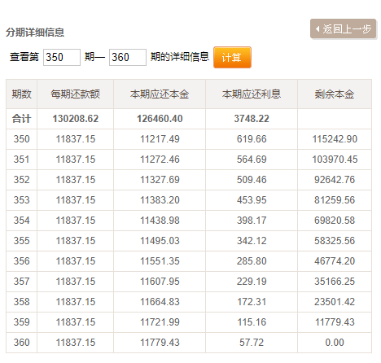This screenshot has width=381, height=363.
Task: Click the back arrow icon on 返回上一步
Action: tap(317, 28)
